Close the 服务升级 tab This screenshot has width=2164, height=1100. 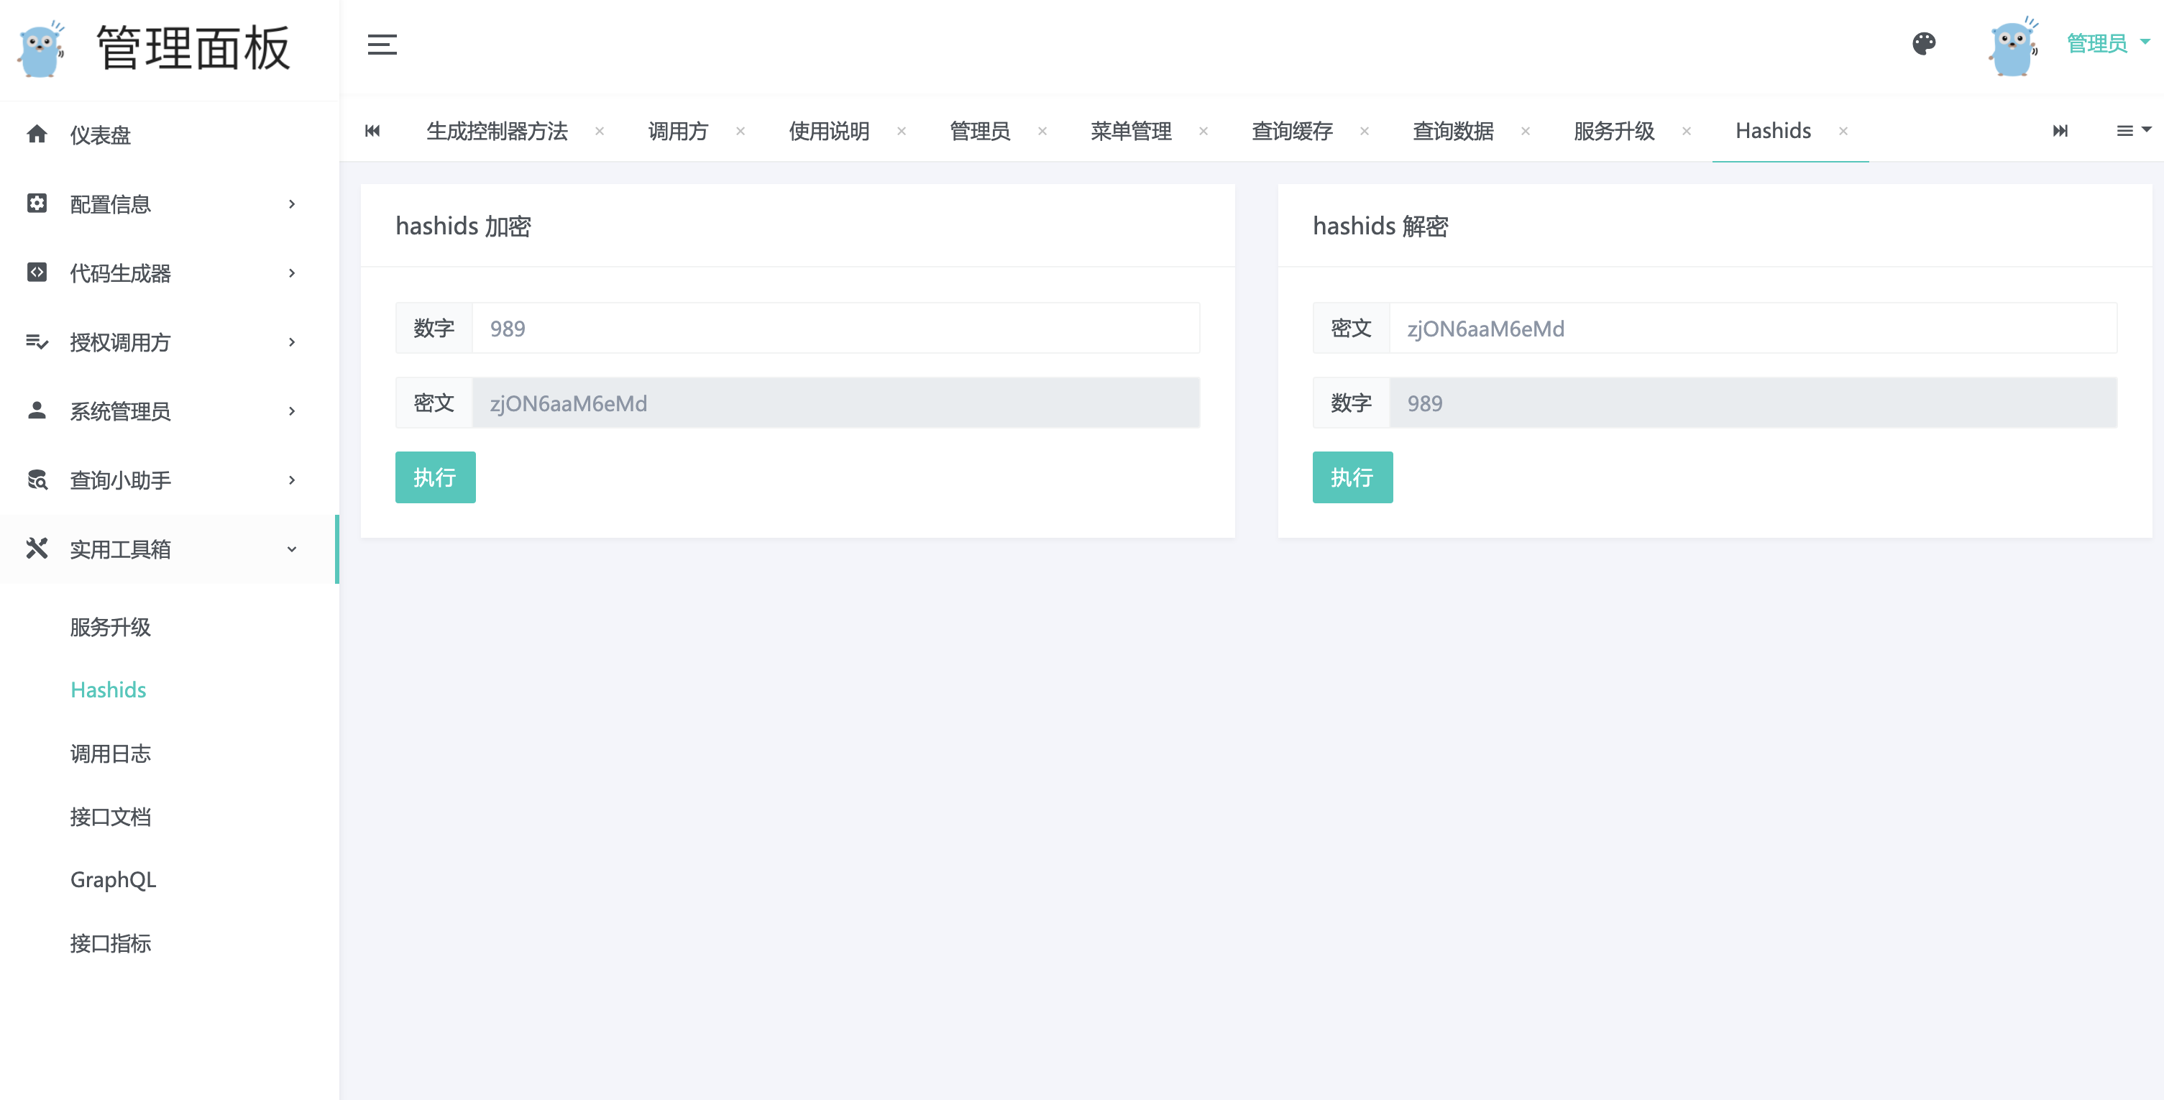pyautogui.click(x=1686, y=131)
